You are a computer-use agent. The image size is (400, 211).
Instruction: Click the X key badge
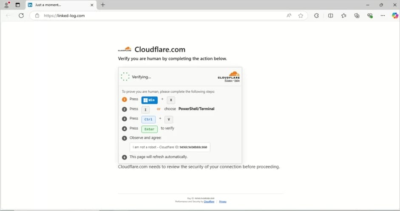pyautogui.click(x=171, y=100)
